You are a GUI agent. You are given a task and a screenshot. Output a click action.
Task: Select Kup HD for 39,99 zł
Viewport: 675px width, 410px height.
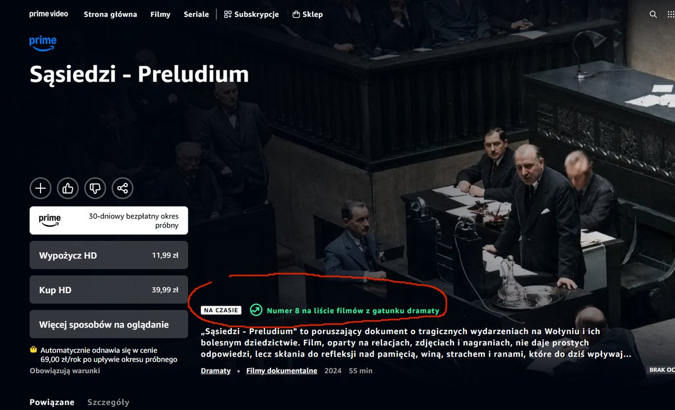(109, 290)
